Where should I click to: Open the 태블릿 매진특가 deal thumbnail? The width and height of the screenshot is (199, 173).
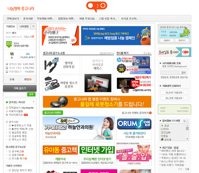tap(134, 84)
